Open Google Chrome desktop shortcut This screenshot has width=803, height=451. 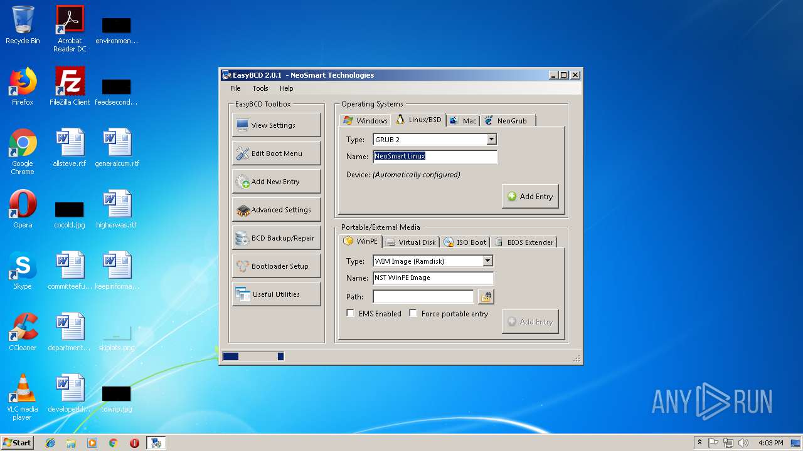coord(23,152)
